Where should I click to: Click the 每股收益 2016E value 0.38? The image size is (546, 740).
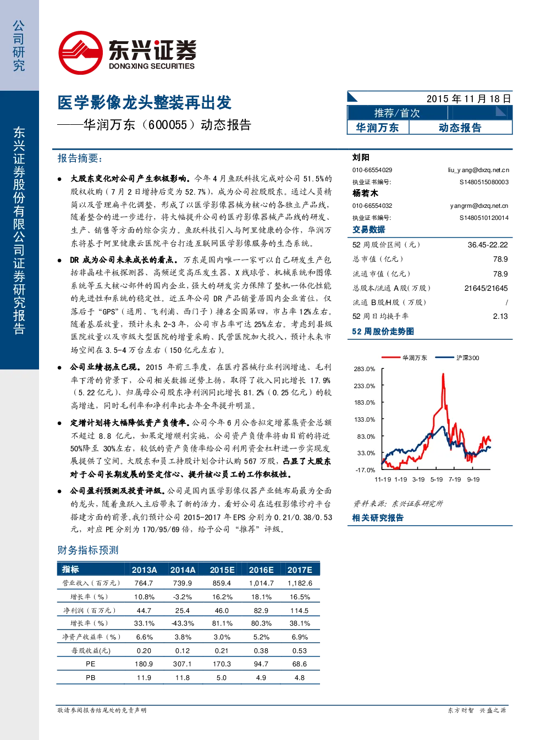click(261, 650)
